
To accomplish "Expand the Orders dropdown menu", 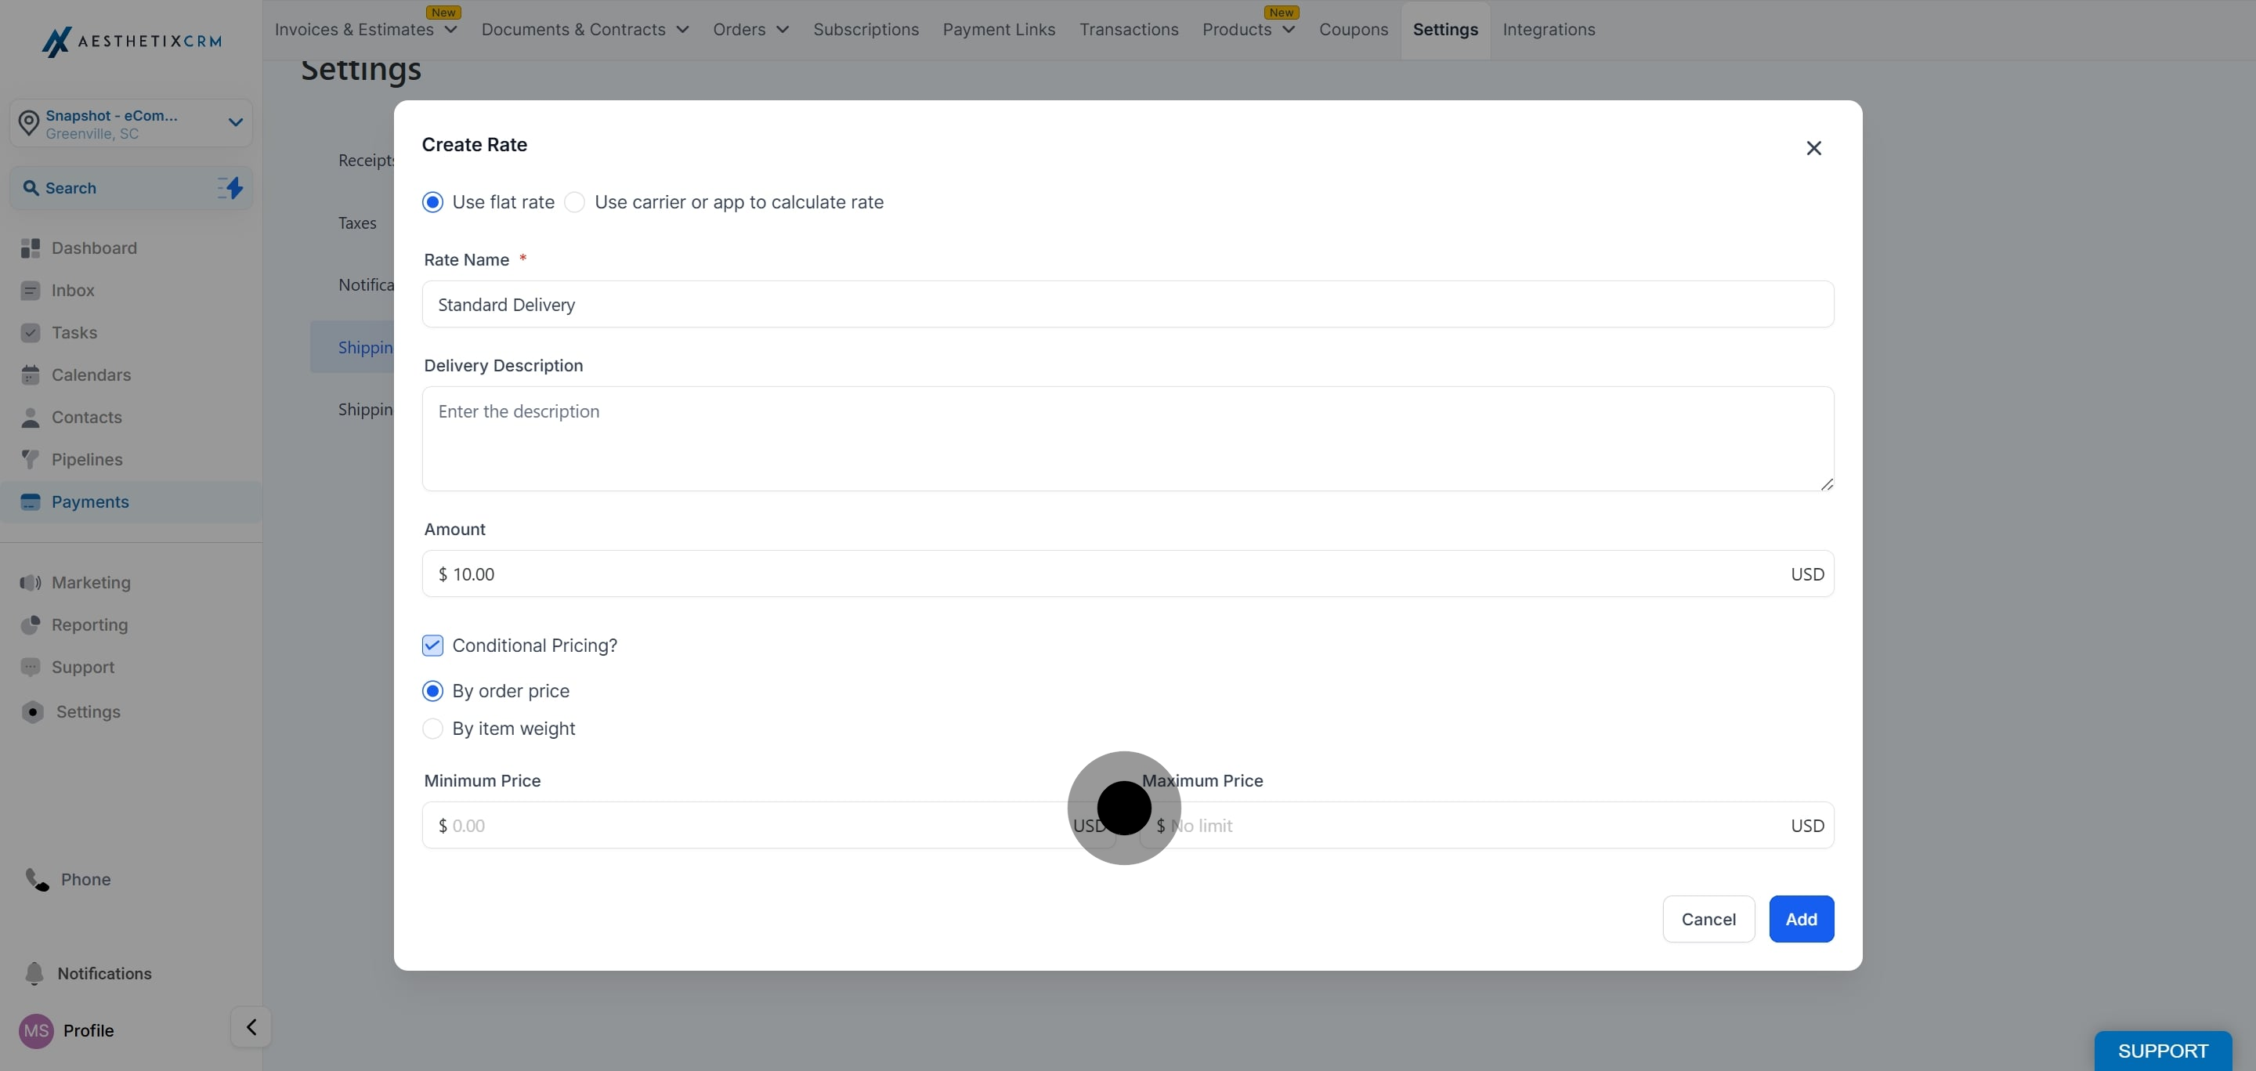I will tap(750, 29).
